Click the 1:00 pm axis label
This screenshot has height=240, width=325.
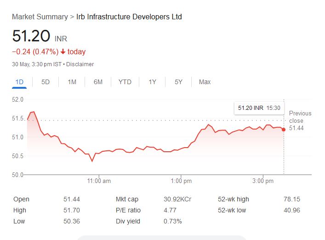point(181,181)
